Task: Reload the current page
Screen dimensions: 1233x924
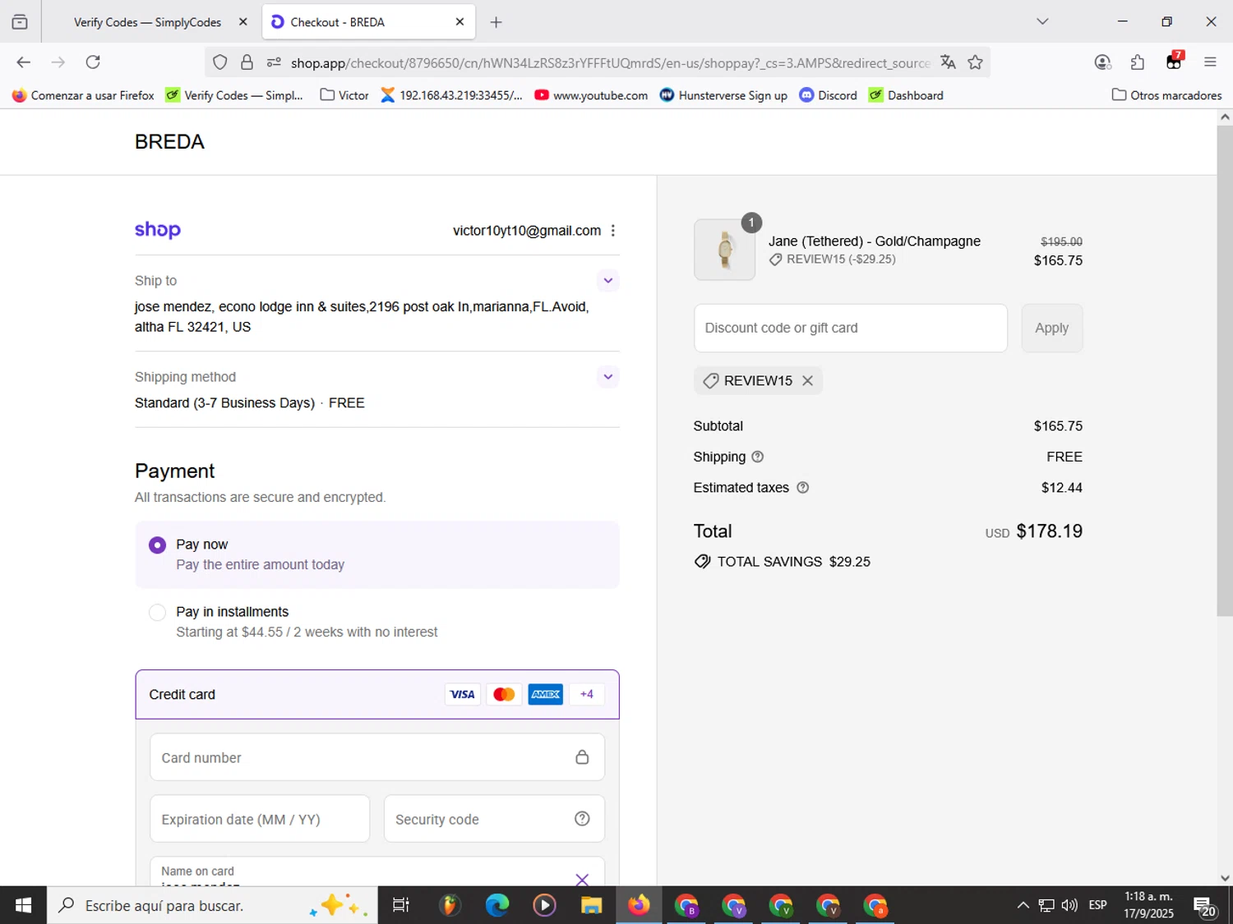Action: 93,62
